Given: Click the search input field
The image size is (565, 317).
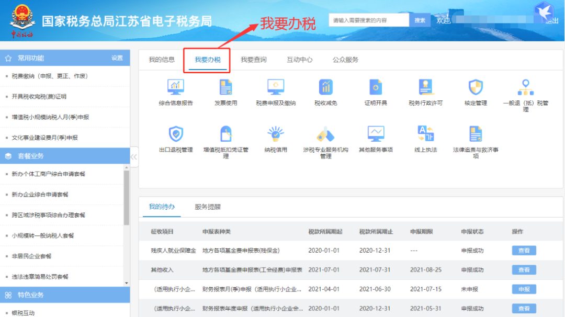Looking at the screenshot, I should point(369,20).
